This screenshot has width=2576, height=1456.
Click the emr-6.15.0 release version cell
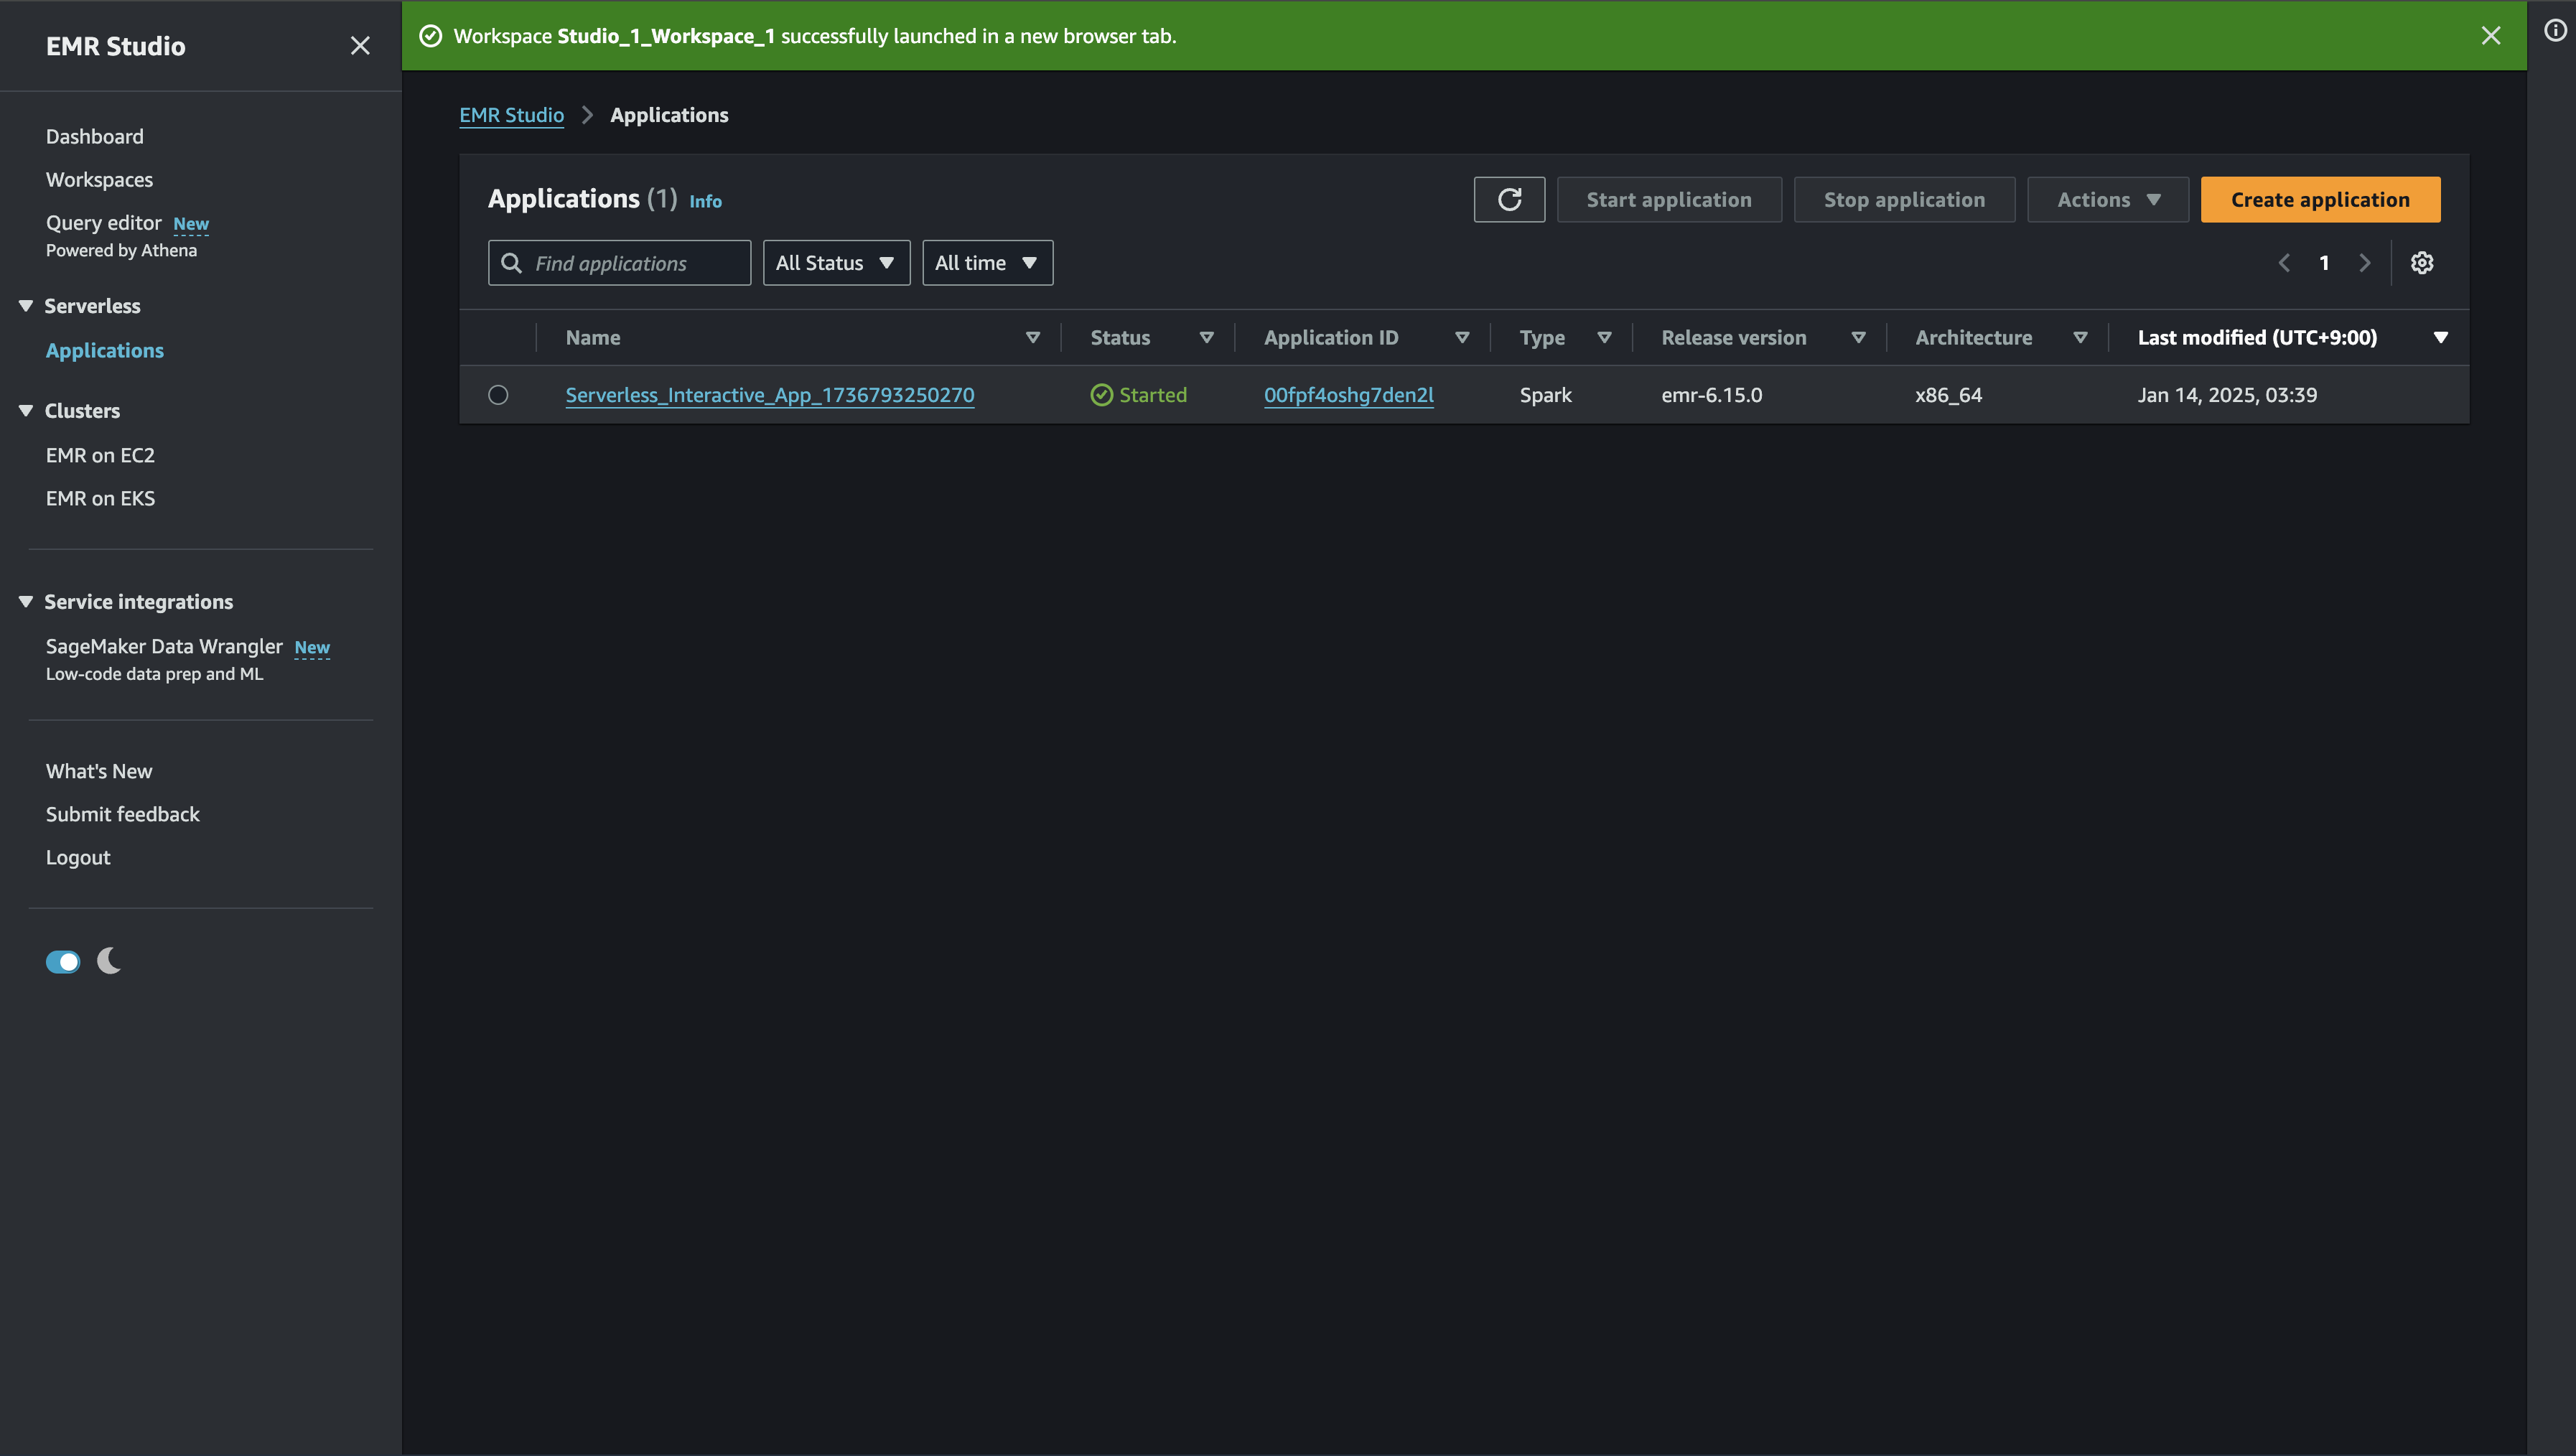click(x=1712, y=395)
